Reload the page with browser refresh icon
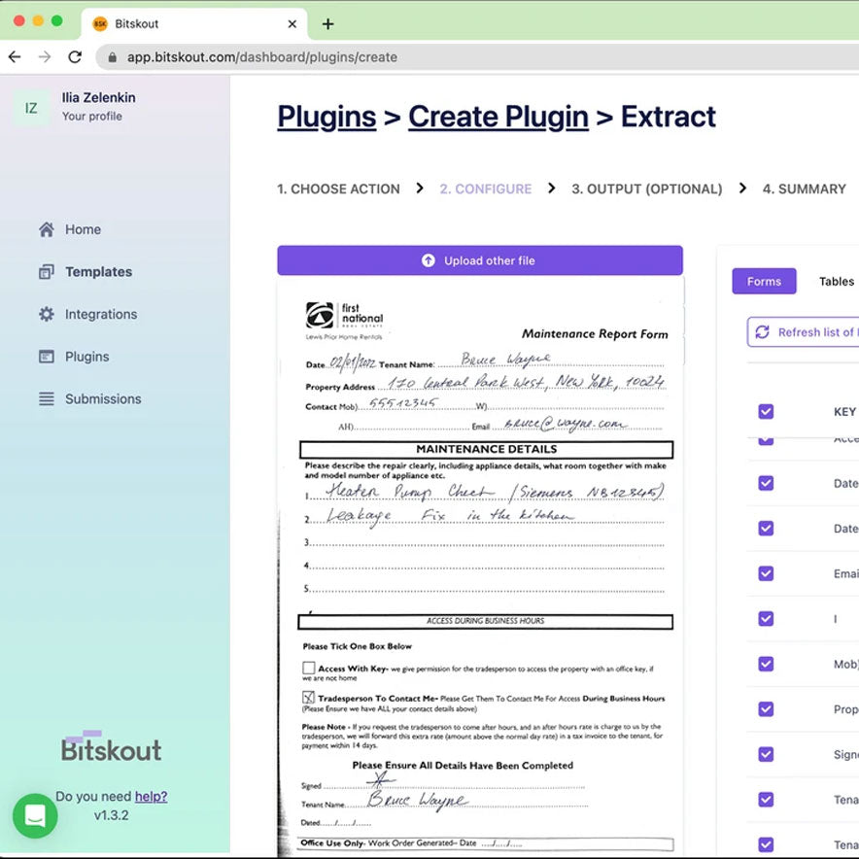 tap(75, 57)
